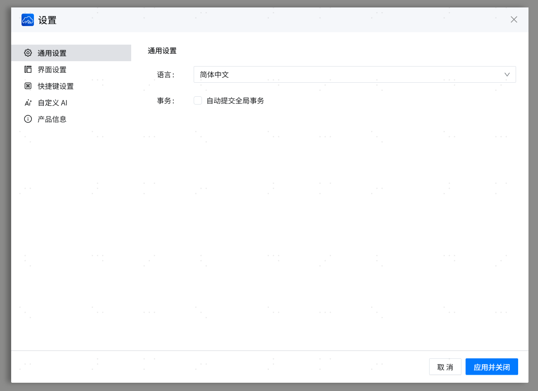Click the layout icon beside 界面设置
The image size is (538, 391).
coord(28,69)
